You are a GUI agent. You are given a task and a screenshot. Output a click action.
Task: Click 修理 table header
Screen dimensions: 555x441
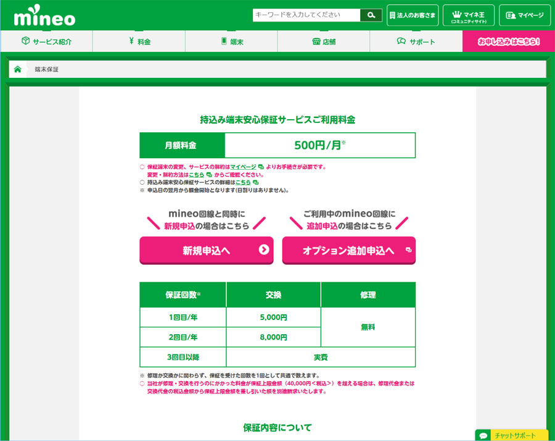[x=368, y=295]
